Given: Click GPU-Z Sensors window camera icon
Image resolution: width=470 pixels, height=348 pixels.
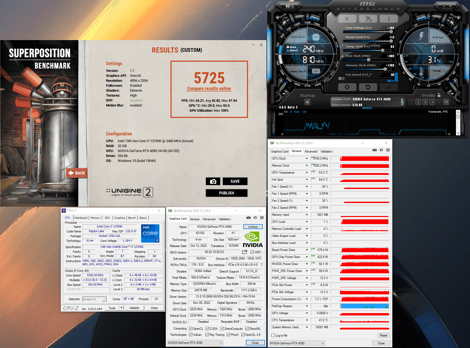Looking at the screenshot, I should pyautogui.click(x=375, y=150).
